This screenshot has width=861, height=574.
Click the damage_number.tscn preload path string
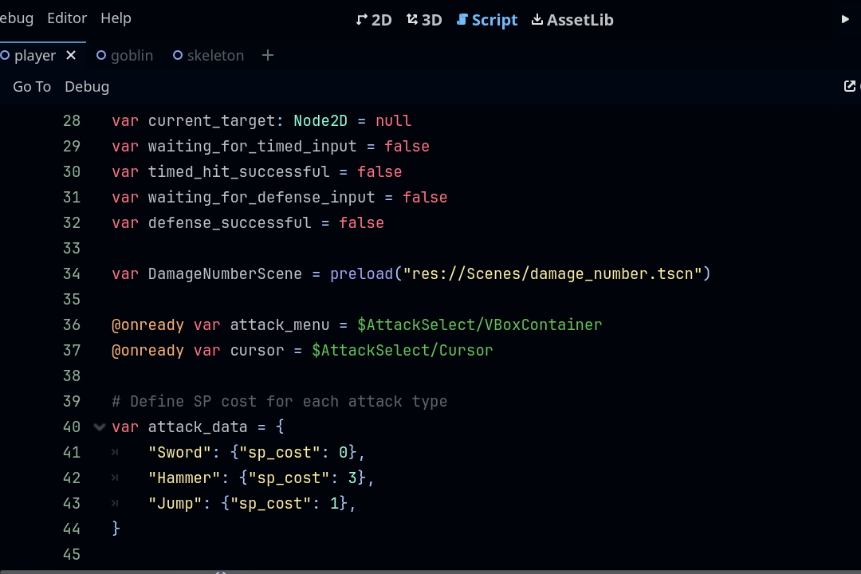[552, 274]
